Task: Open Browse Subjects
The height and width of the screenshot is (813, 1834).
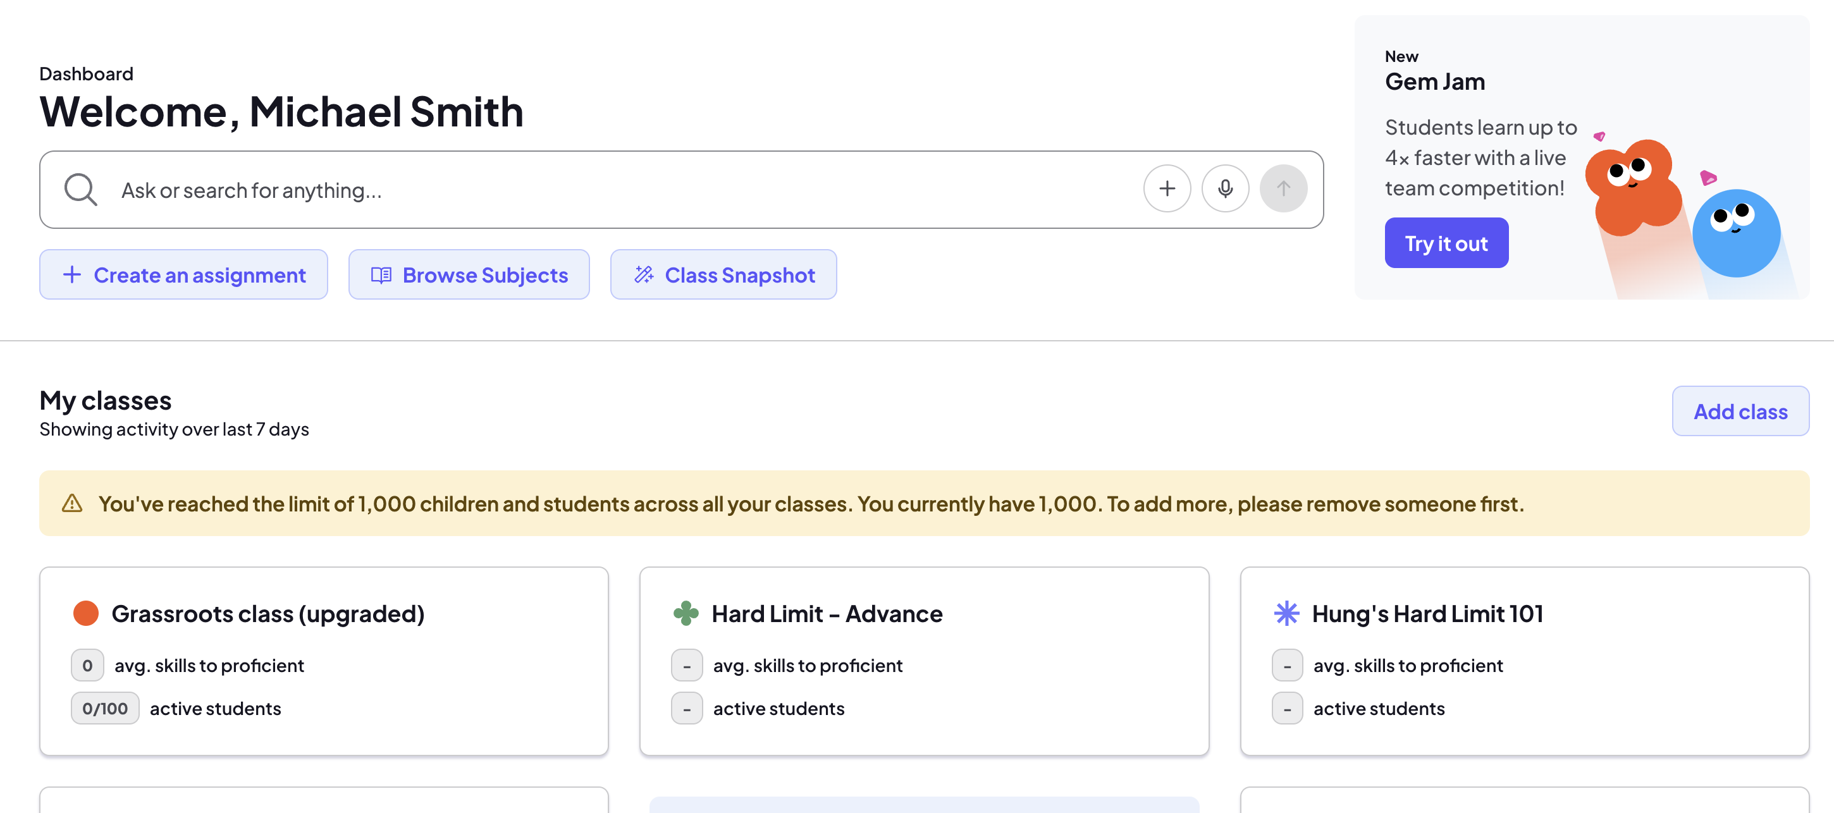Action: [469, 275]
